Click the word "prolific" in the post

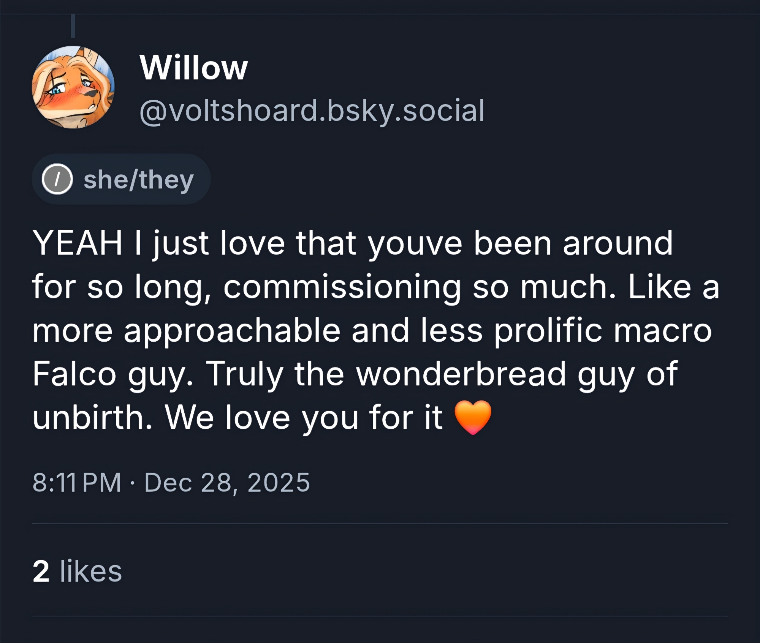pyautogui.click(x=548, y=331)
